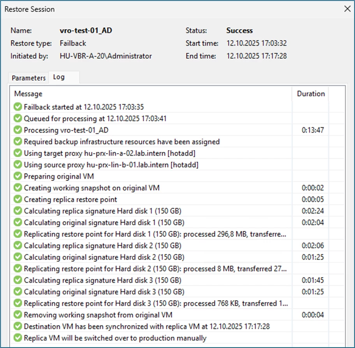Close the Restore Session window

click(347, 9)
